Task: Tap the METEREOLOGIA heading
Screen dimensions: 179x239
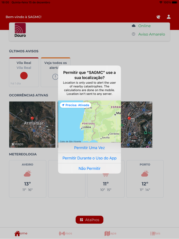Action: tap(23, 154)
